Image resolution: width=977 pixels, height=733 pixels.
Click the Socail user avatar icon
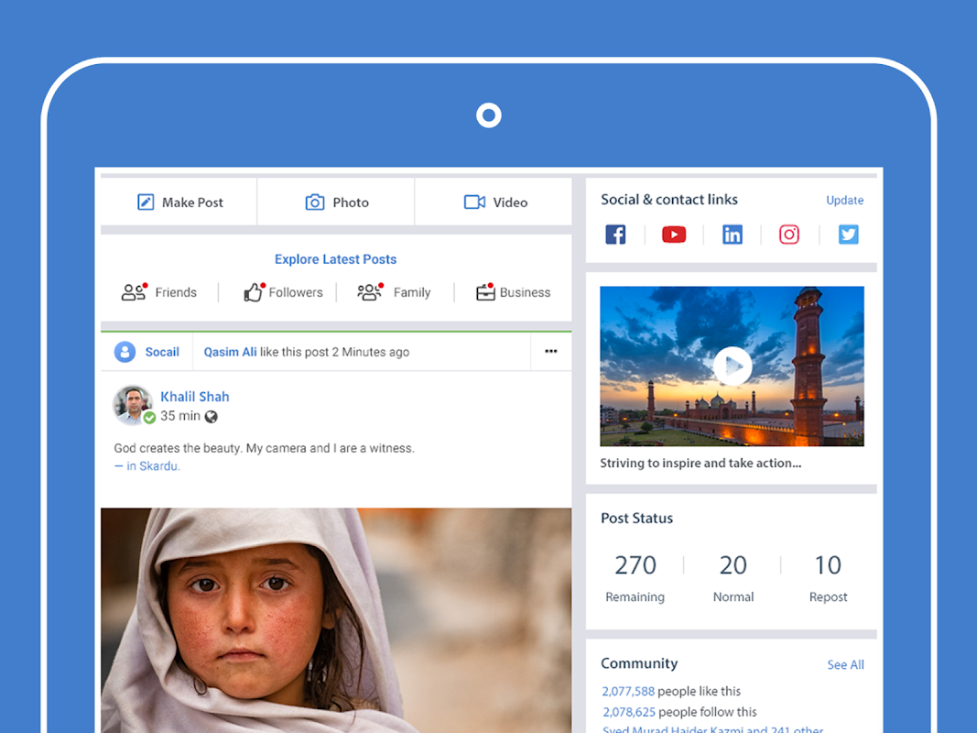tap(125, 352)
